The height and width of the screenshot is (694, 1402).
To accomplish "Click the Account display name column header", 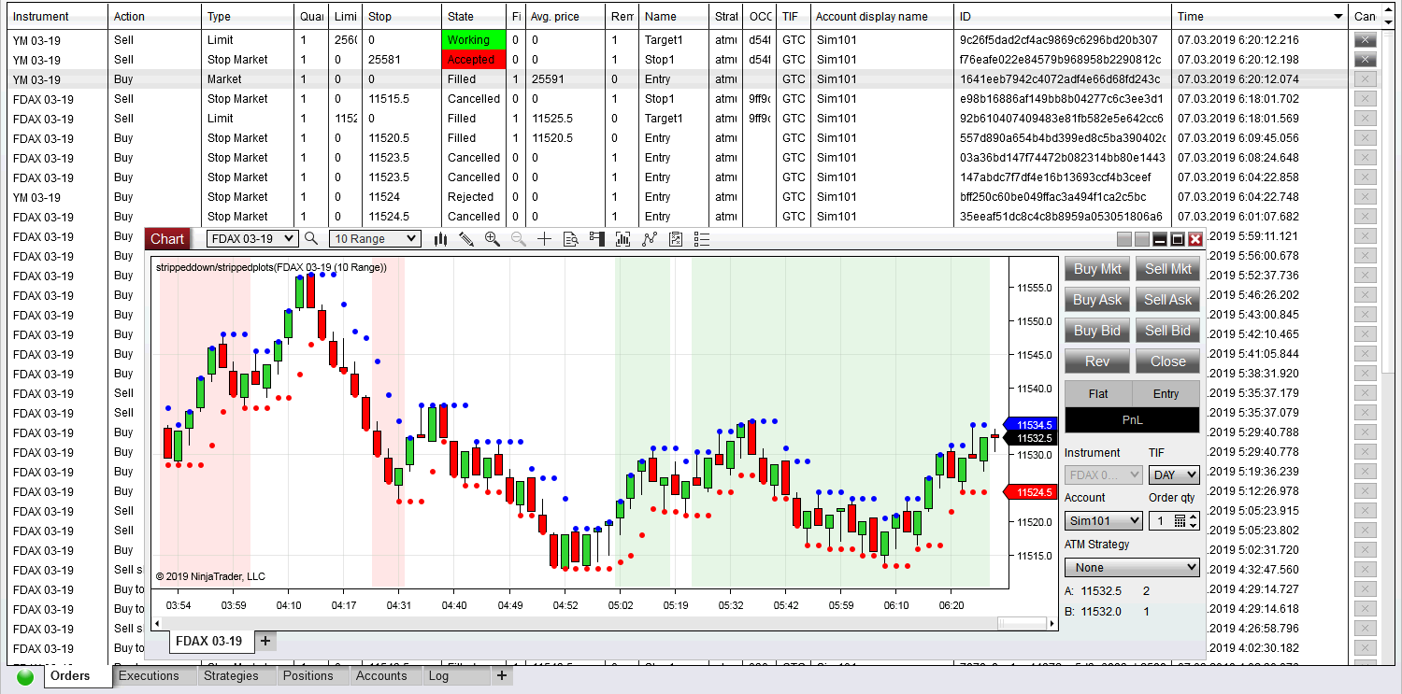I will pyautogui.click(x=881, y=17).
